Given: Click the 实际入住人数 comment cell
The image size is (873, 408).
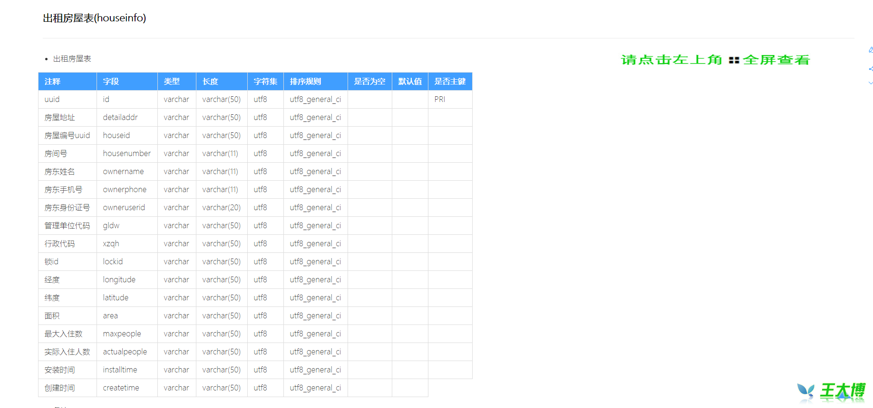Looking at the screenshot, I should pyautogui.click(x=67, y=352).
